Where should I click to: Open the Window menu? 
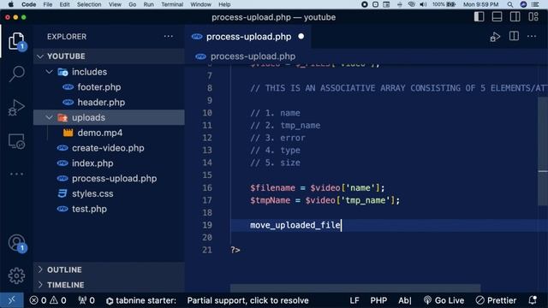pyautogui.click(x=200, y=4)
